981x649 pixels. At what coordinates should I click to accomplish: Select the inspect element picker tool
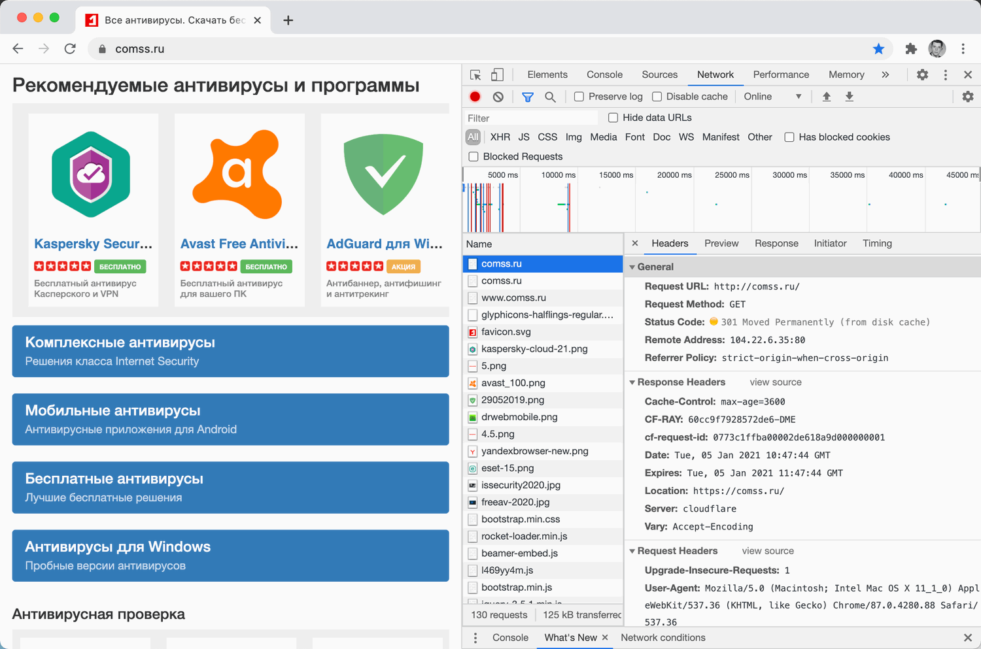tap(475, 75)
